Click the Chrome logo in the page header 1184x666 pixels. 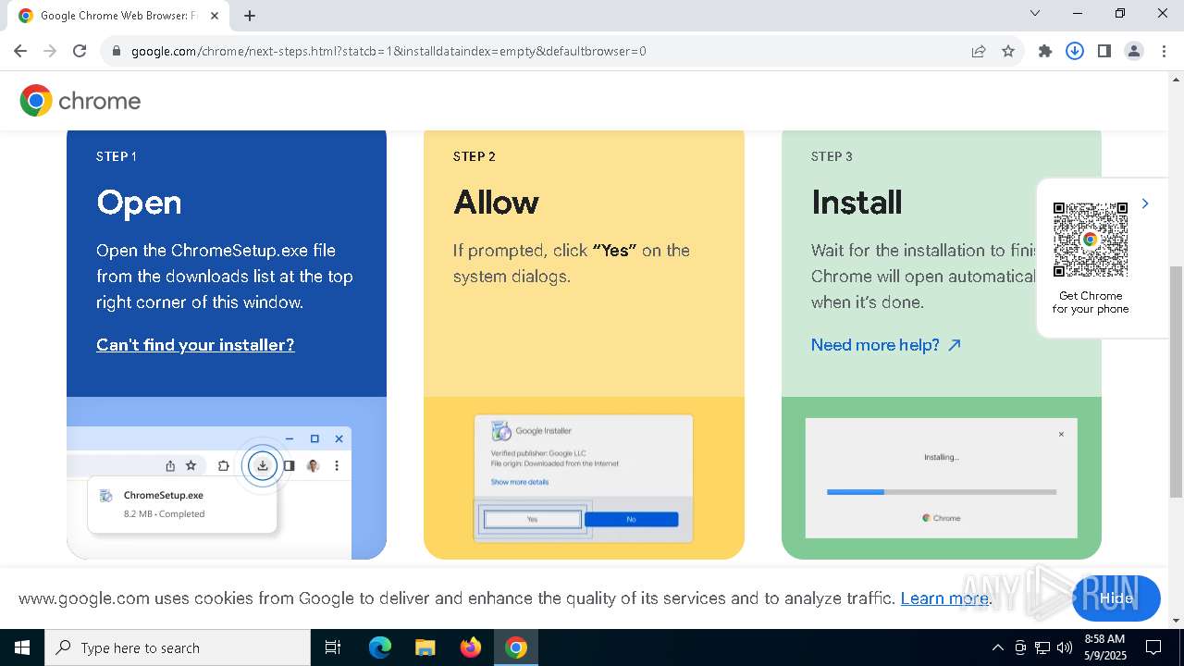pos(80,100)
